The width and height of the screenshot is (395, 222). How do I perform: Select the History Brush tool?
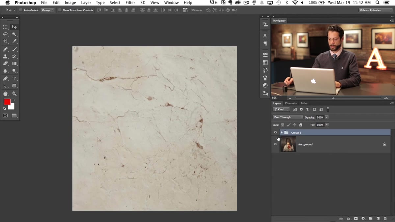[14, 56]
